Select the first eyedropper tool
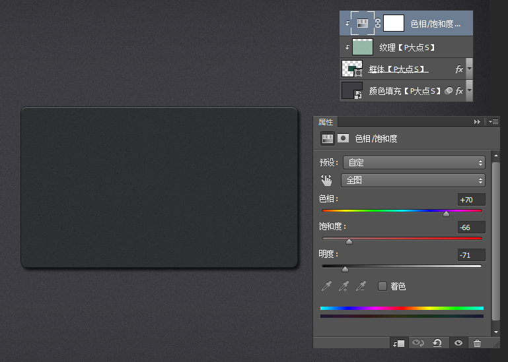Screen dimensions: 508x362 point(326,286)
